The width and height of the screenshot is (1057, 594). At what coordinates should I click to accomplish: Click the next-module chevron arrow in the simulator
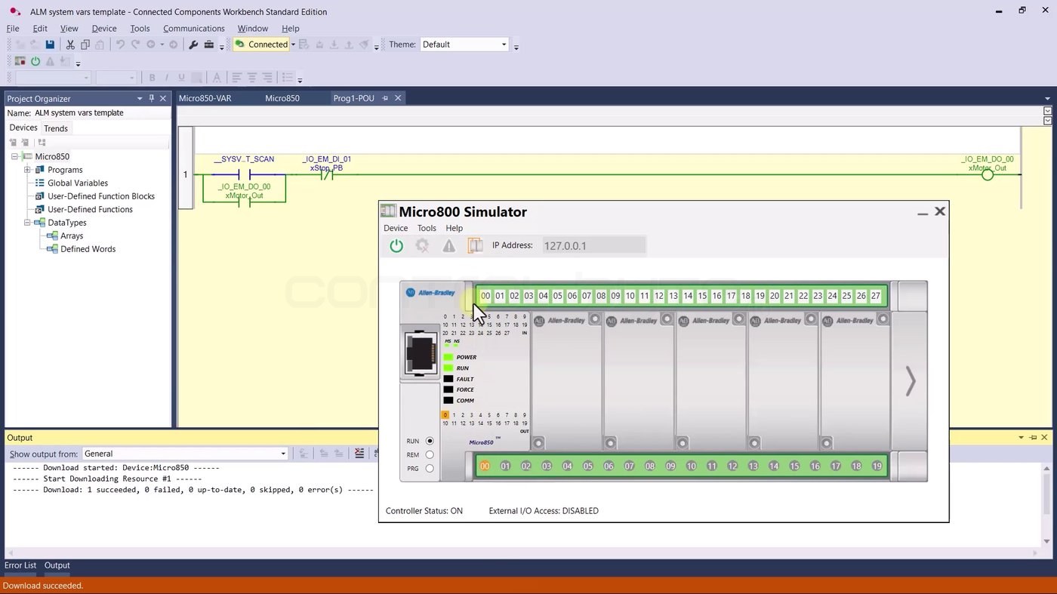pos(911,381)
